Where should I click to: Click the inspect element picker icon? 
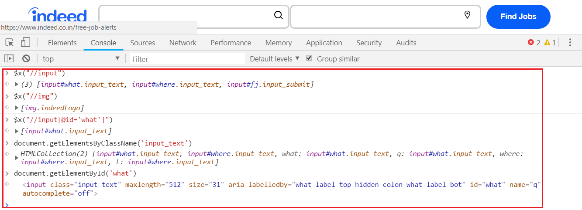click(9, 42)
